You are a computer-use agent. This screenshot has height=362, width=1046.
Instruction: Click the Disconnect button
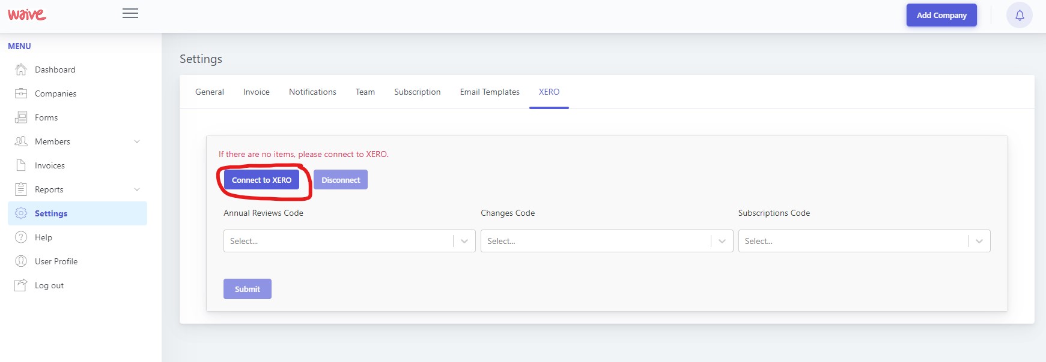click(341, 180)
